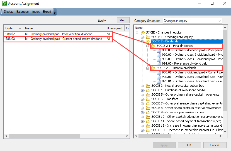Select 988.00 Ordinary dividend paid tree item
Image resolution: width=231 pixels, height=151 pixels.
click(192, 50)
